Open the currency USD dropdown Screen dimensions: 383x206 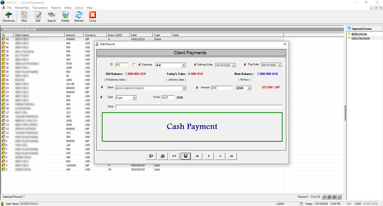[x=249, y=88]
